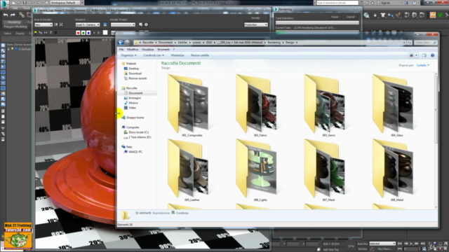Open render setup icon beside Render Preset
The image size is (449, 252).
coord(140,24)
